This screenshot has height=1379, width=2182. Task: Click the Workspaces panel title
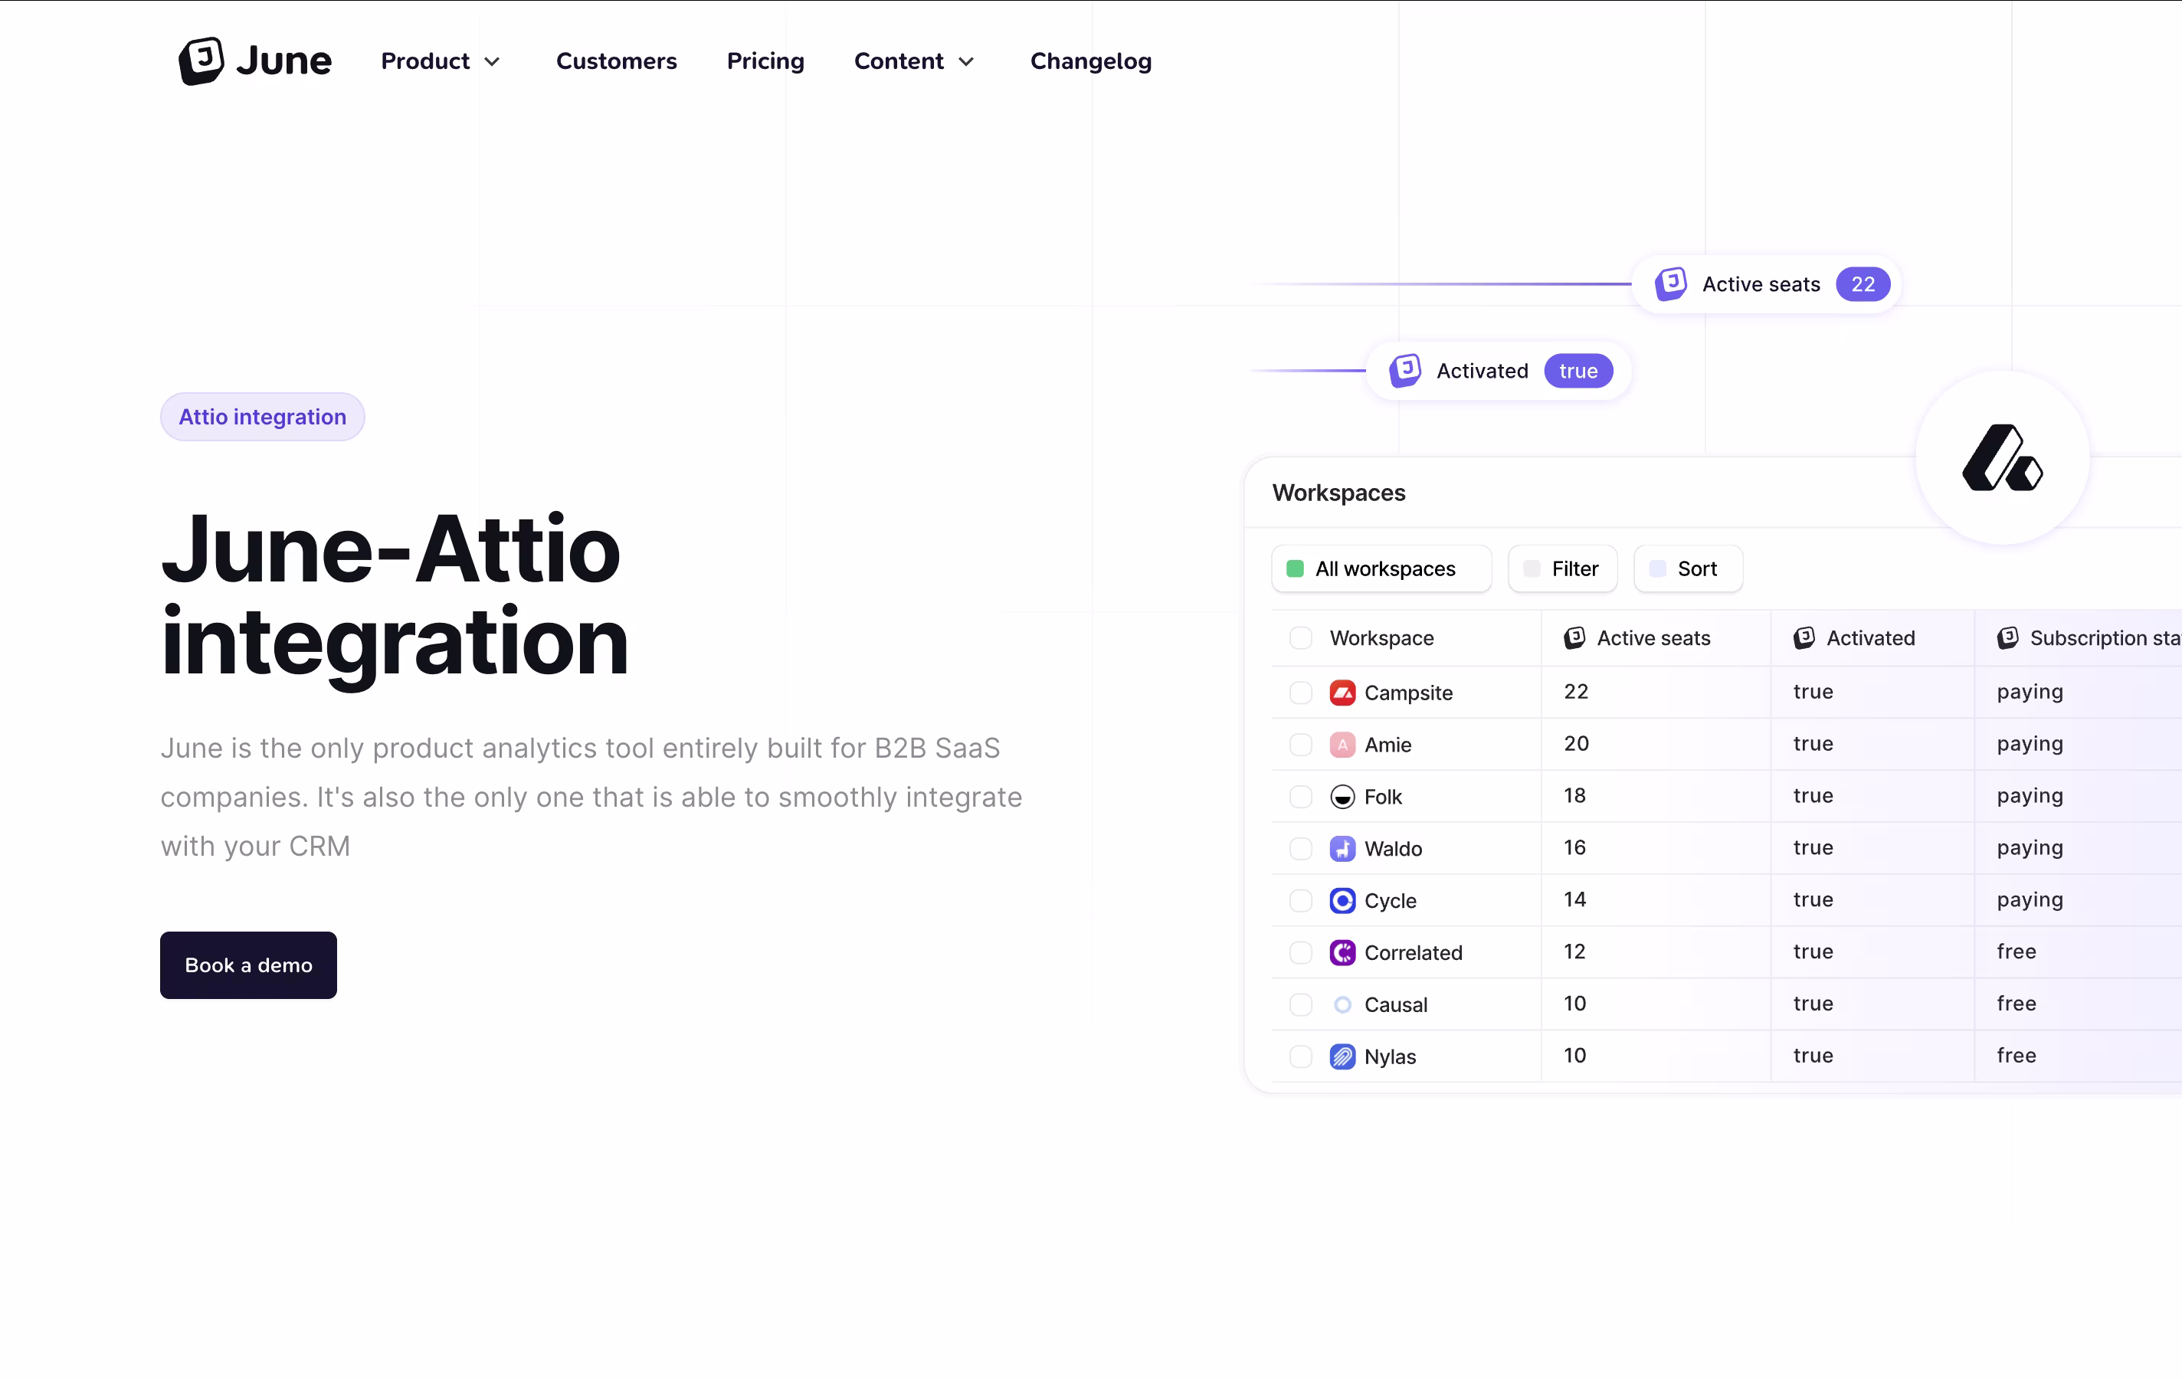[x=1338, y=493]
